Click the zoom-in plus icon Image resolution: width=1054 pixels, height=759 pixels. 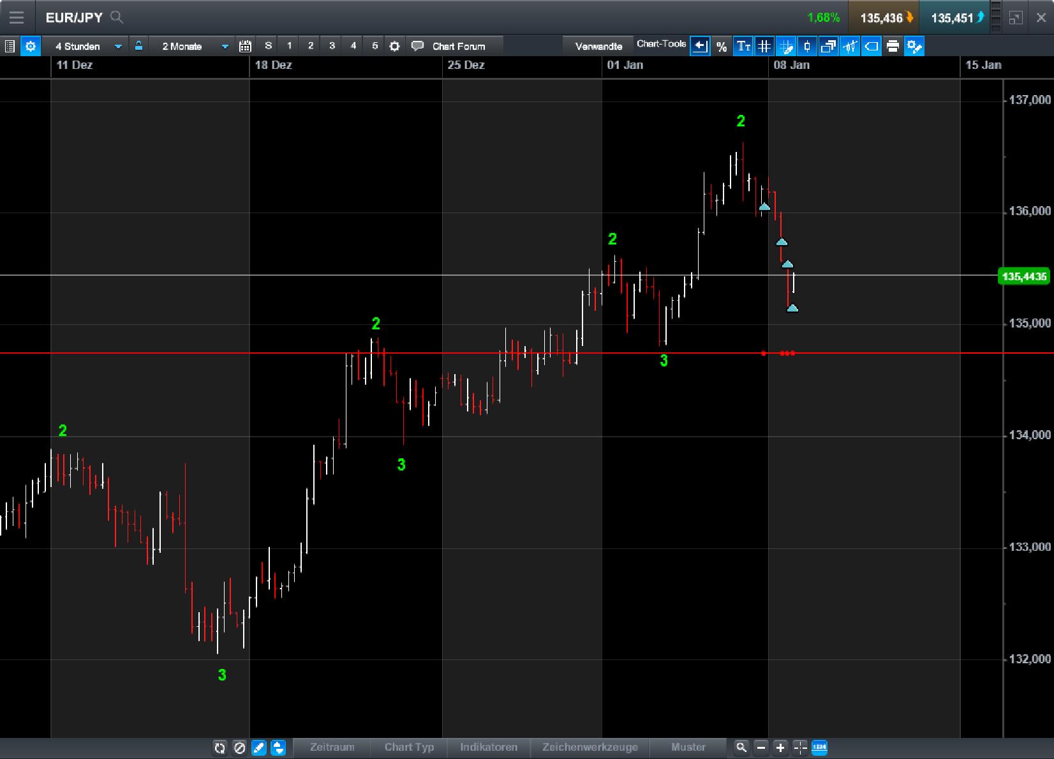(x=779, y=748)
